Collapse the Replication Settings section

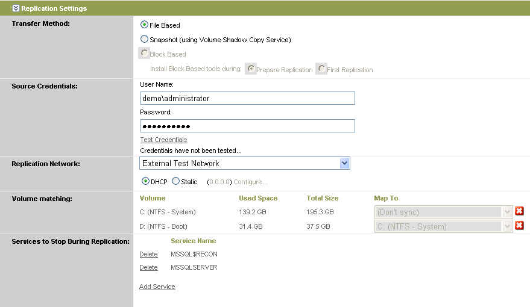16,8
